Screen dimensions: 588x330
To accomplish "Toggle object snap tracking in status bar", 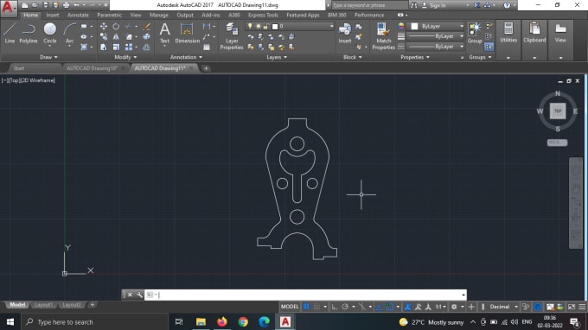I will [379, 307].
